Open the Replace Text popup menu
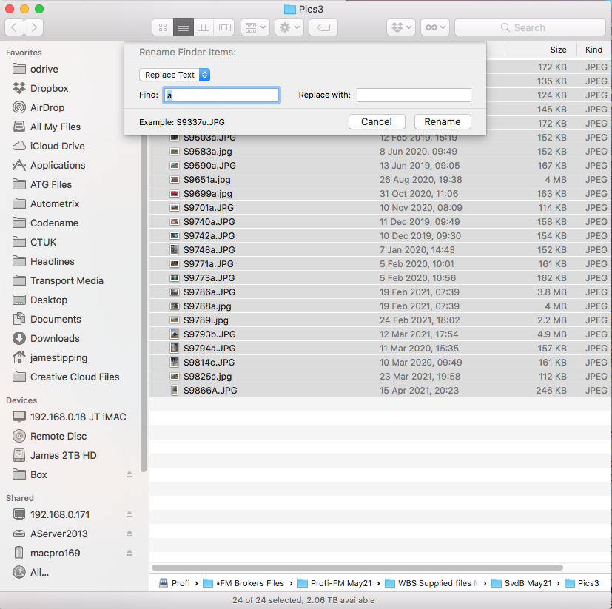 pos(175,75)
